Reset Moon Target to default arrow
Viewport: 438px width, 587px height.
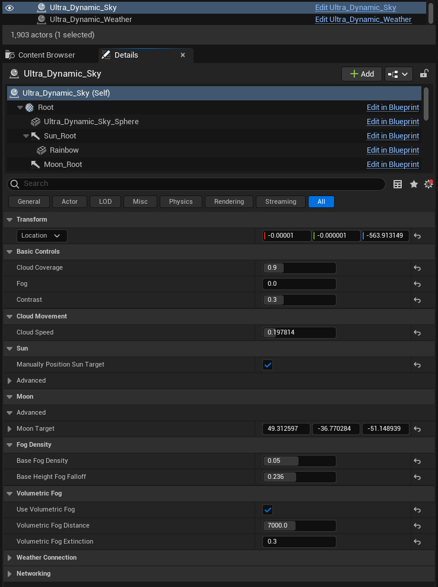point(417,429)
